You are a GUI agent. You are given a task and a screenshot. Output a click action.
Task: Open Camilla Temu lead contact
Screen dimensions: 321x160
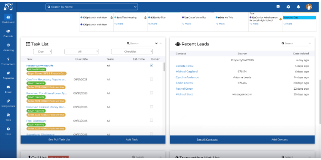[185, 66]
